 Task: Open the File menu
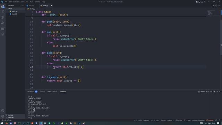pos(6,2)
